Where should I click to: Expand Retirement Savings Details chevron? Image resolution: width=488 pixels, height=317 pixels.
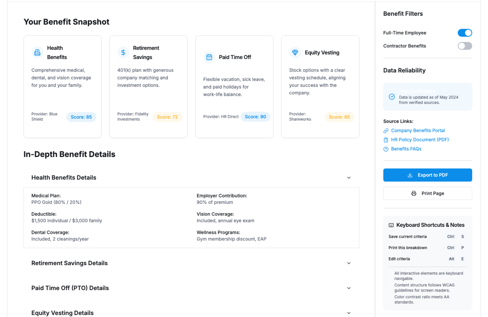click(x=348, y=263)
